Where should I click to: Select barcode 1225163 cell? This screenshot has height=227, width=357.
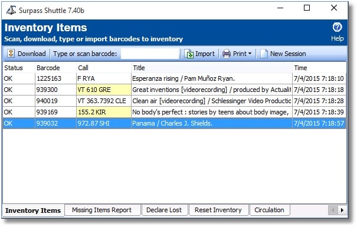(55, 78)
